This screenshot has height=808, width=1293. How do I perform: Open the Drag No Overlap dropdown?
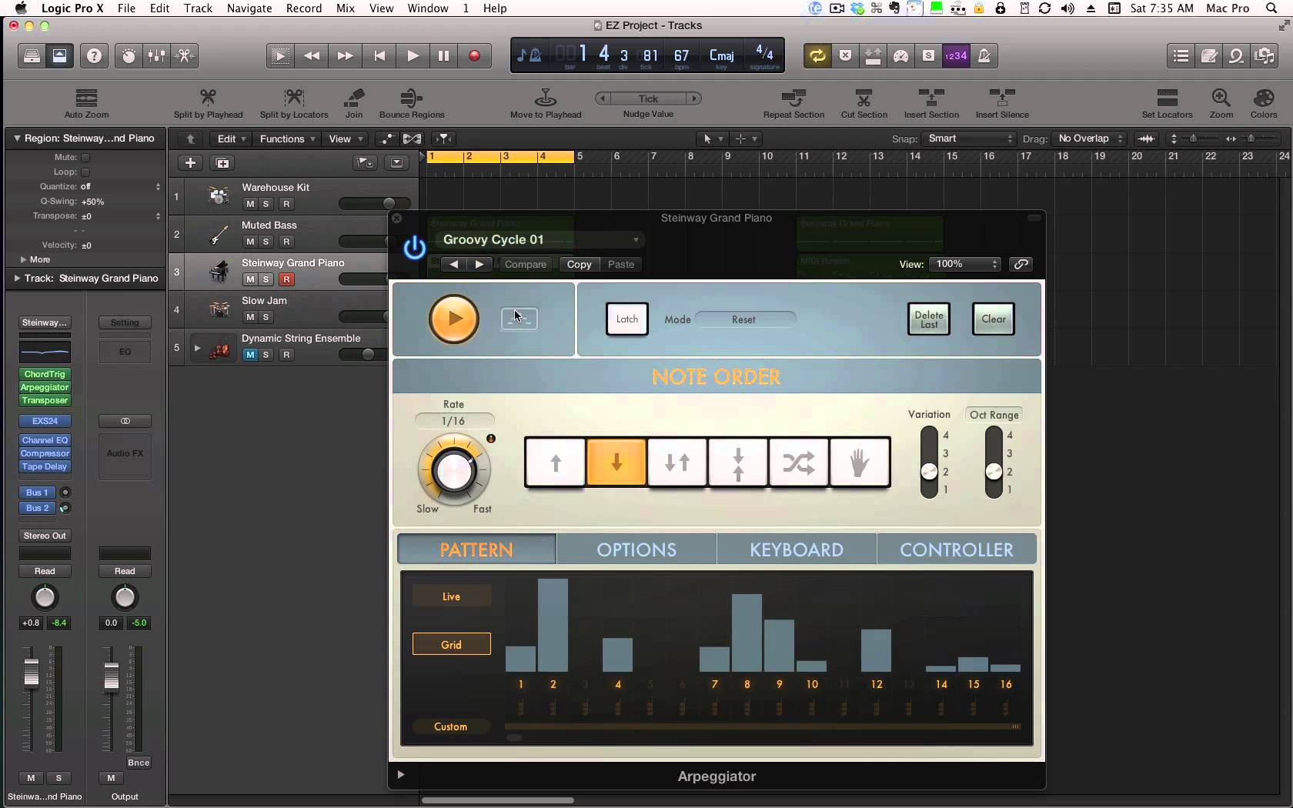pos(1089,139)
